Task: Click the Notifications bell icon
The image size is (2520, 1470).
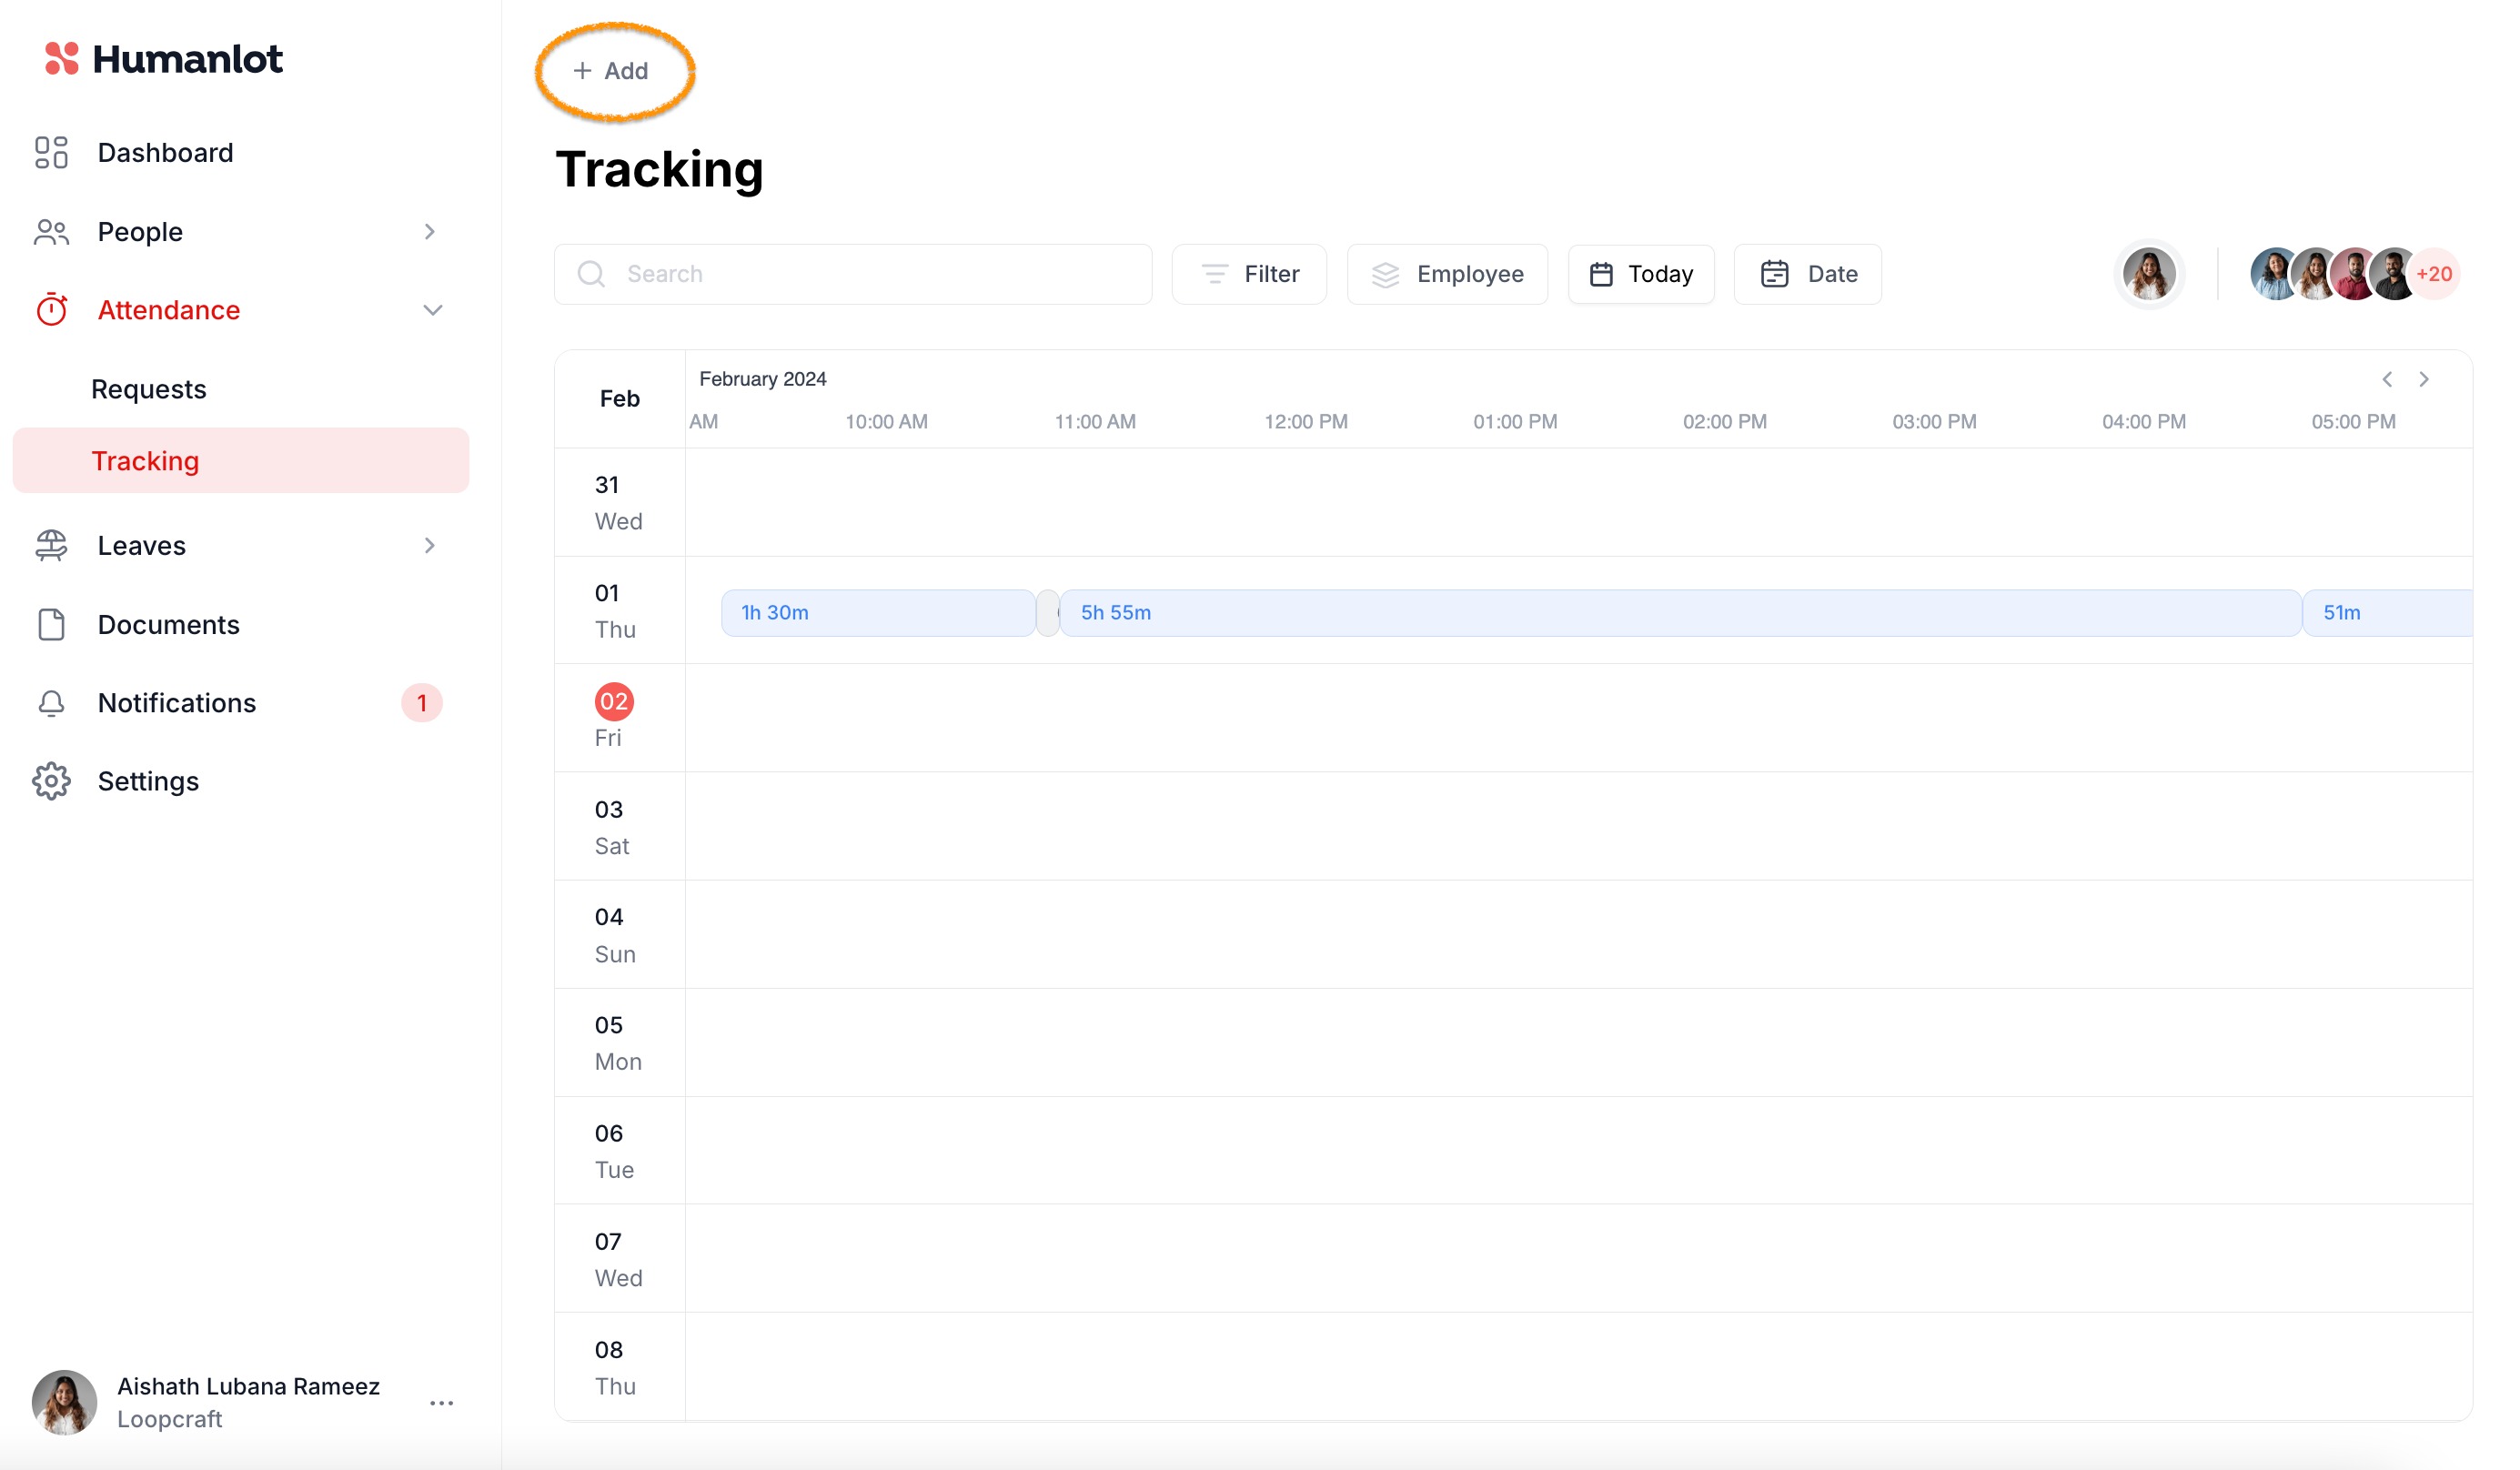Action: [51, 703]
